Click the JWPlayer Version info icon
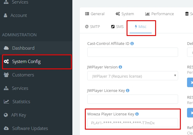Image resolution: width=193 pixels, height=135 pixels. pos(120,67)
